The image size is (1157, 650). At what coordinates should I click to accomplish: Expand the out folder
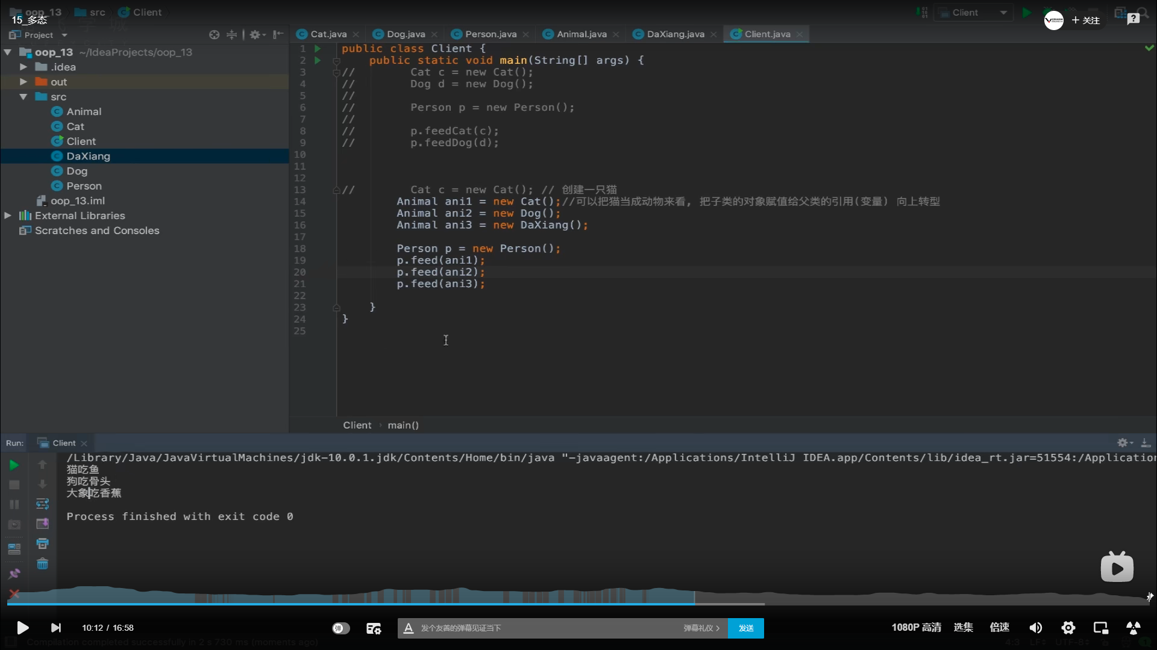[x=23, y=82]
